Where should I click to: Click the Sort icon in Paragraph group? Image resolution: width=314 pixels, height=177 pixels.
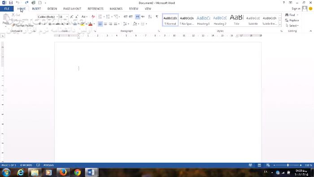[x=150, y=17]
